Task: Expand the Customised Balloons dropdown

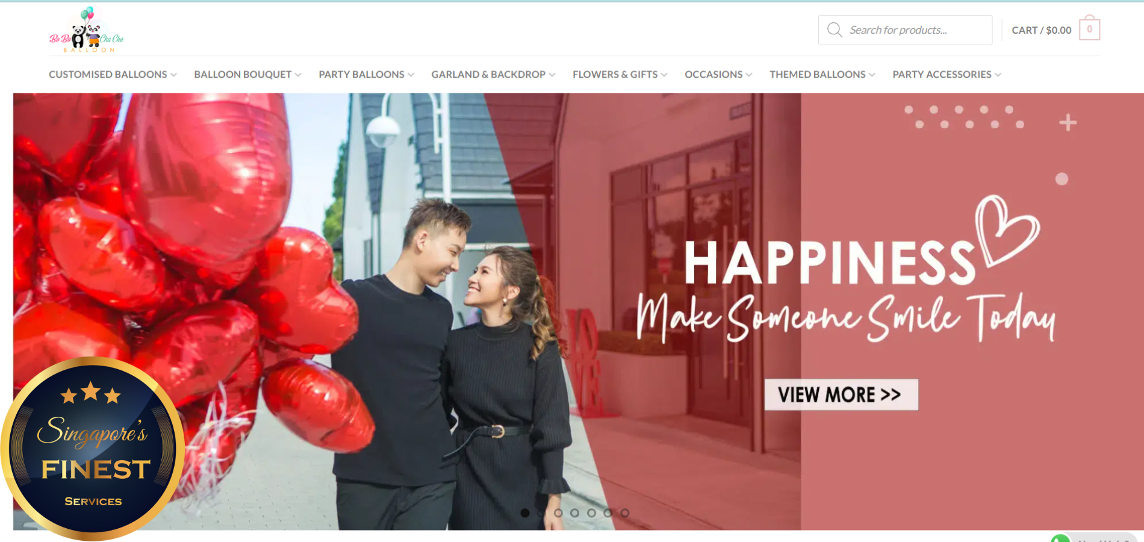Action: (113, 74)
